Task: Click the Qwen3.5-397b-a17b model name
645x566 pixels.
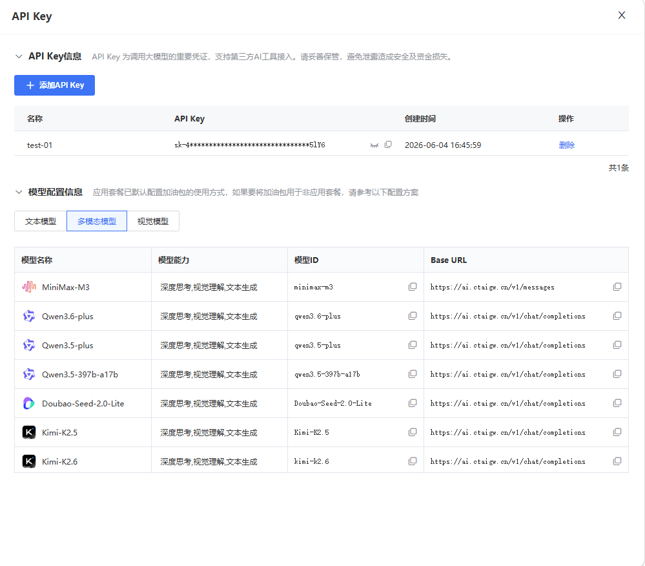Action: coord(80,375)
